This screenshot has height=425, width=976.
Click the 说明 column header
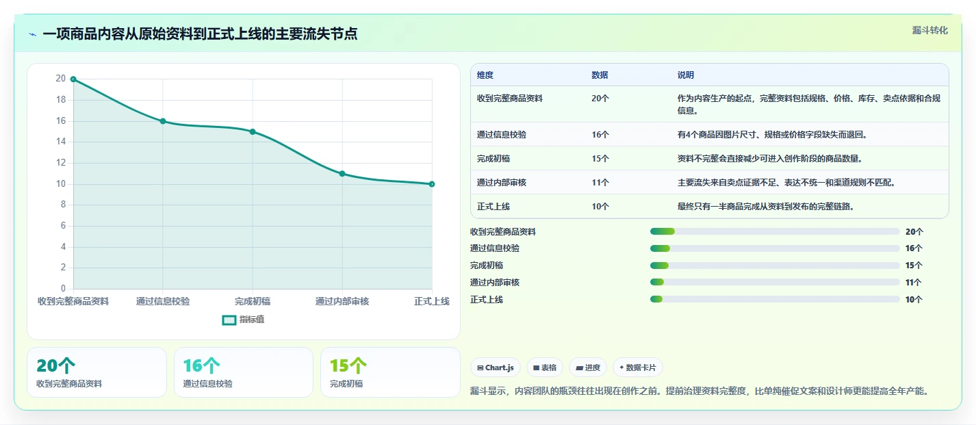686,75
